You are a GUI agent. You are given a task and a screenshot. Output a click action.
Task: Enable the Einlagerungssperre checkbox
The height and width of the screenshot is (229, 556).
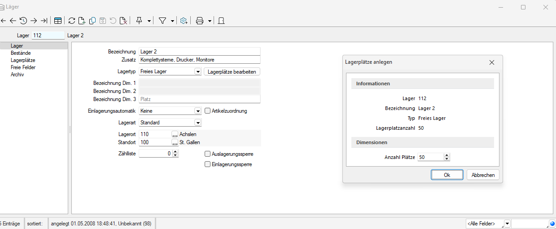click(208, 164)
